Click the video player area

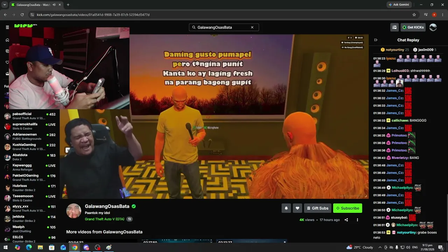(x=214, y=116)
